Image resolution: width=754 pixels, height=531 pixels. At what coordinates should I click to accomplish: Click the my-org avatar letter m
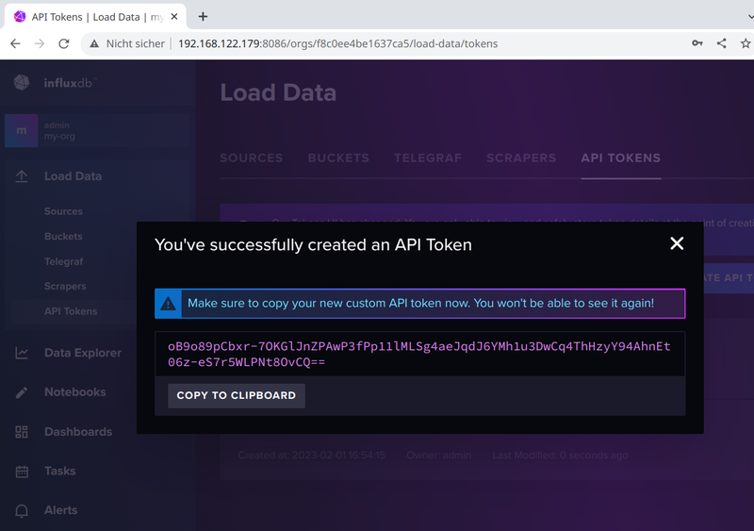pyautogui.click(x=21, y=130)
